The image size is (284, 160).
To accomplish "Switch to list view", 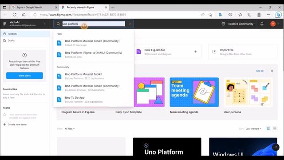I will click(275, 128).
